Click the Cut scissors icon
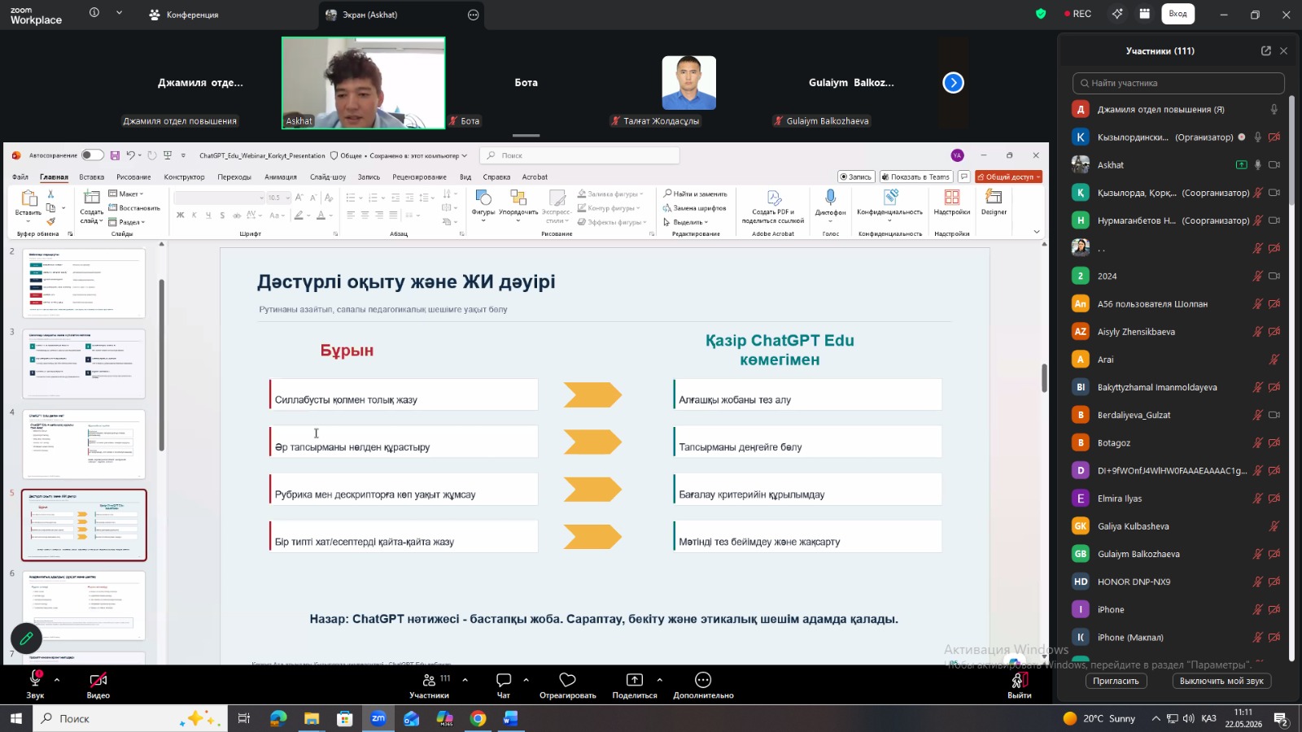This screenshot has height=732, width=1302. (x=50, y=194)
